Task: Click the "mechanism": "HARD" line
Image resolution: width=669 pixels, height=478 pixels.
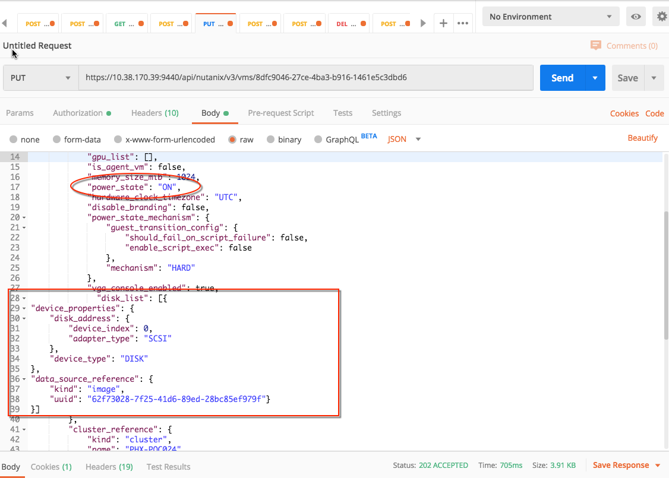Action: pos(150,268)
